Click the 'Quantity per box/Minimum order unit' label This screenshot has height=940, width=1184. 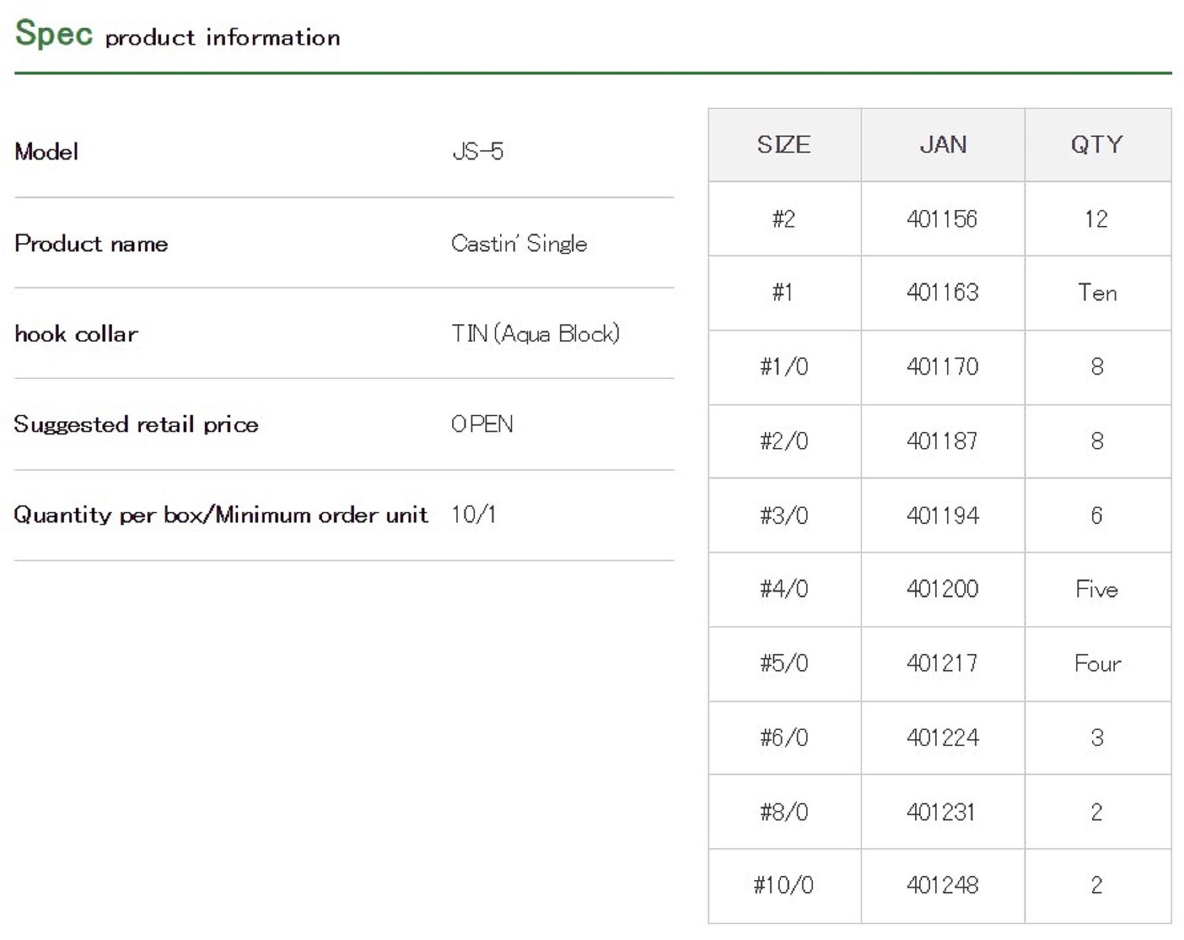pos(221,515)
